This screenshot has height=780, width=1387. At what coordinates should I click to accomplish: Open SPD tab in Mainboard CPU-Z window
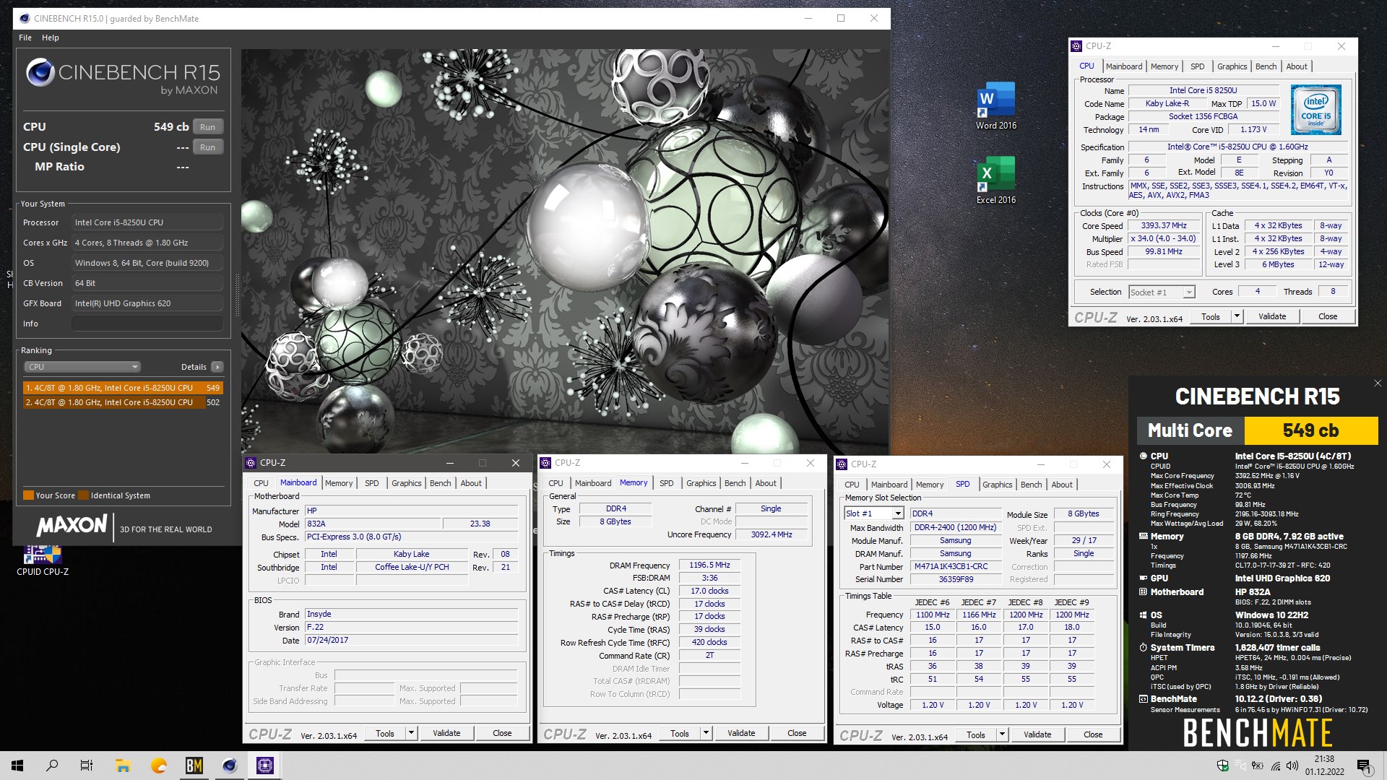tap(372, 483)
